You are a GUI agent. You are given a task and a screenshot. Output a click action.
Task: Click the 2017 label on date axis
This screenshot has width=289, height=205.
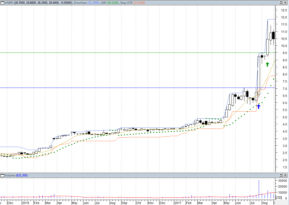pos(177,203)
